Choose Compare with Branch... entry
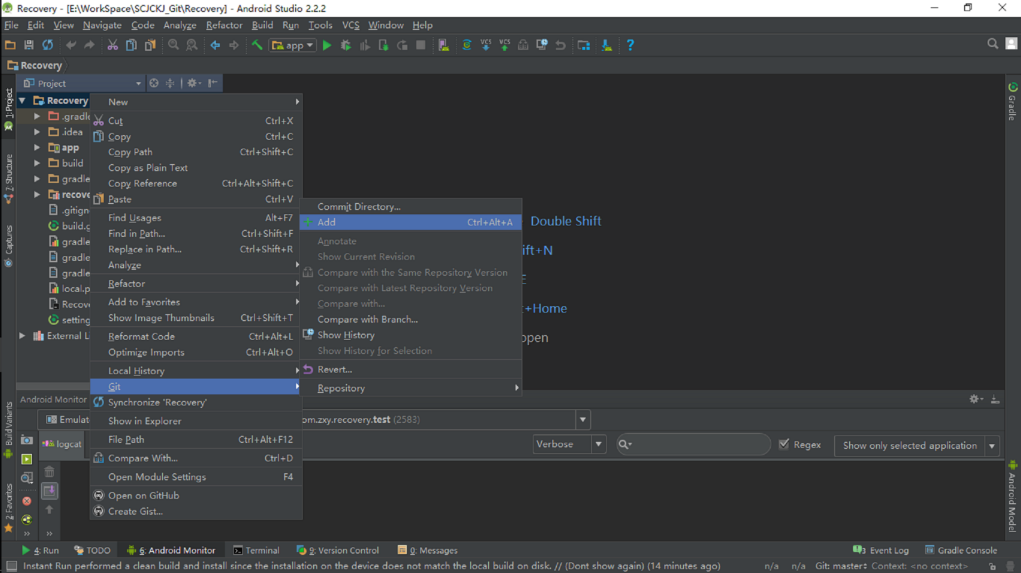The width and height of the screenshot is (1021, 573). (x=410, y=319)
